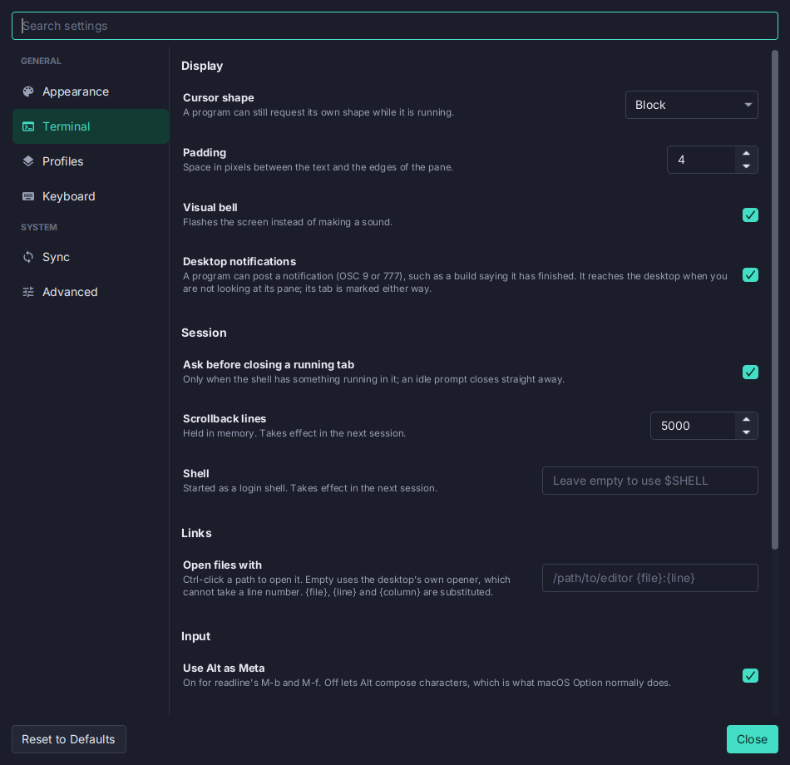The width and height of the screenshot is (790, 765).
Task: Click the Appearance palette icon
Action: click(28, 91)
